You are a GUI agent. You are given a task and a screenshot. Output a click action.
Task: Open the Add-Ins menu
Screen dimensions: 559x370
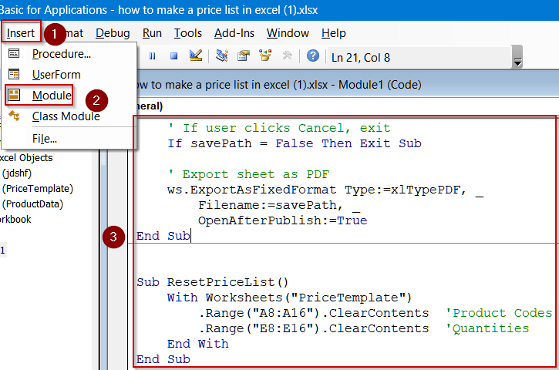point(234,33)
